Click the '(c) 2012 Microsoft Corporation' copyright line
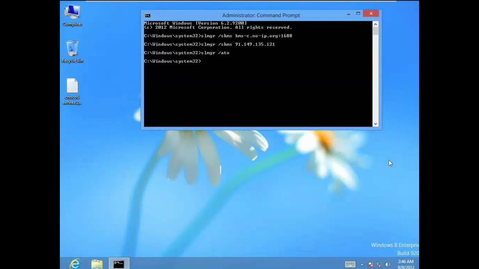This screenshot has height=269, width=479. (x=218, y=28)
